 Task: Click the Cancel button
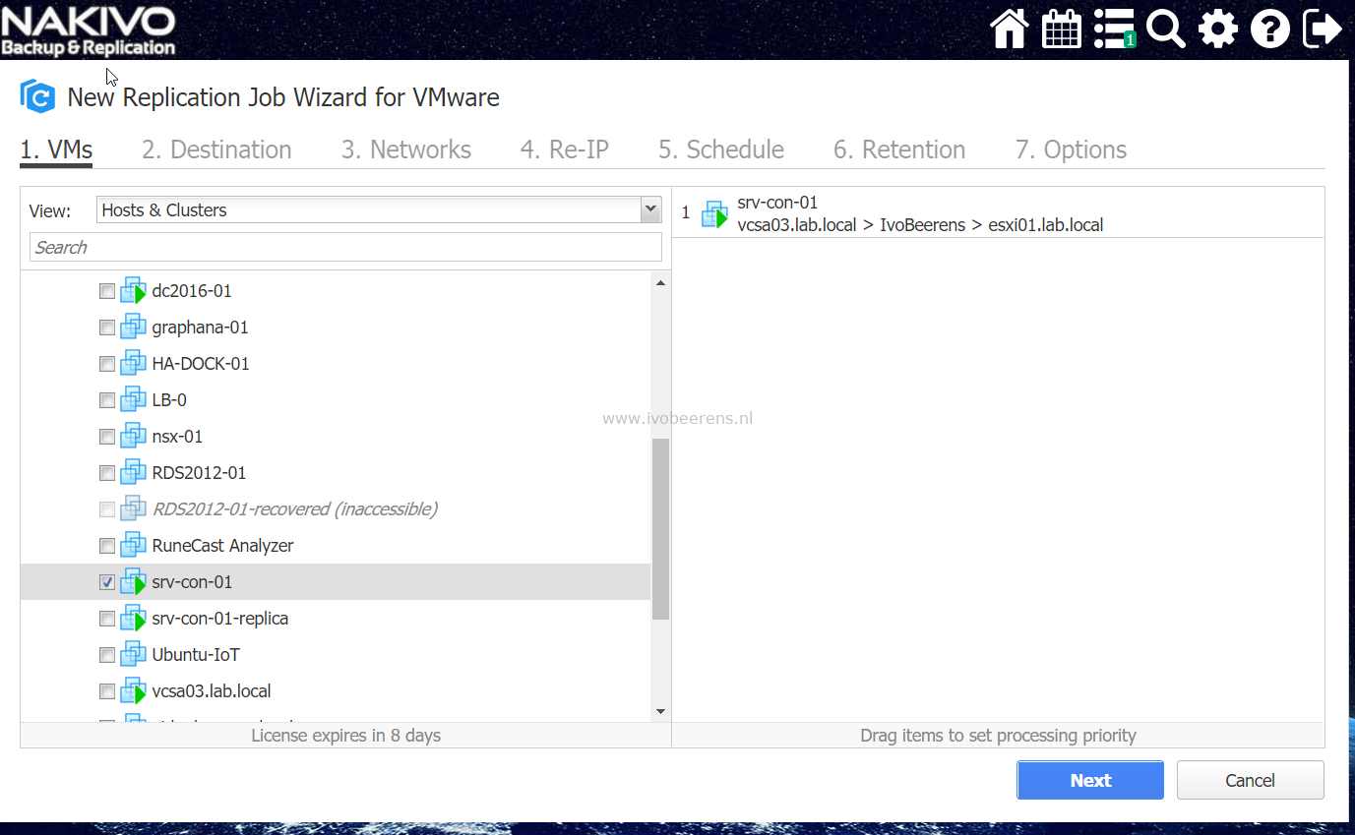click(x=1251, y=780)
